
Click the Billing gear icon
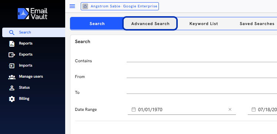click(x=12, y=99)
